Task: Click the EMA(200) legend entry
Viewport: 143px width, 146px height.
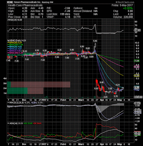Action: click(x=15, y=45)
